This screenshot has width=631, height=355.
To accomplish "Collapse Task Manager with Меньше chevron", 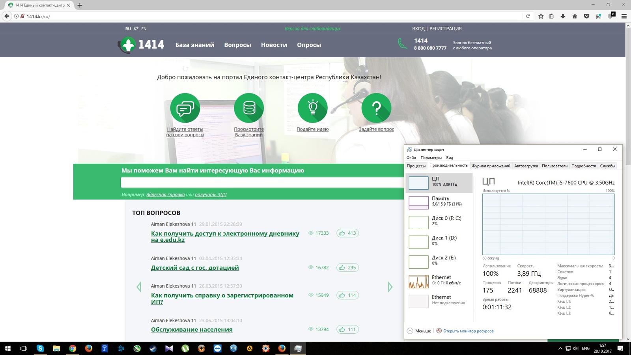I will click(410, 331).
